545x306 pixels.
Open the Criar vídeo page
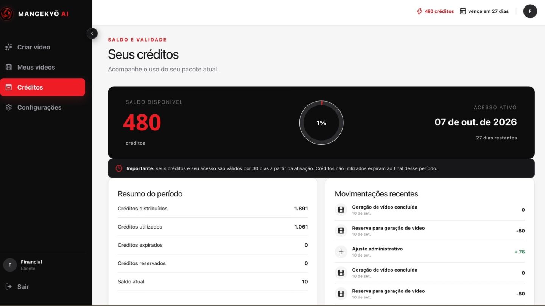point(42,47)
